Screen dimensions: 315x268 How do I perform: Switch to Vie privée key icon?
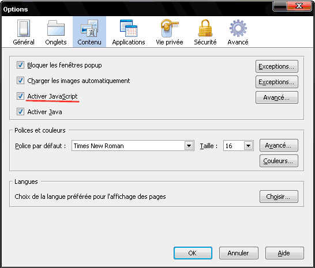170,28
